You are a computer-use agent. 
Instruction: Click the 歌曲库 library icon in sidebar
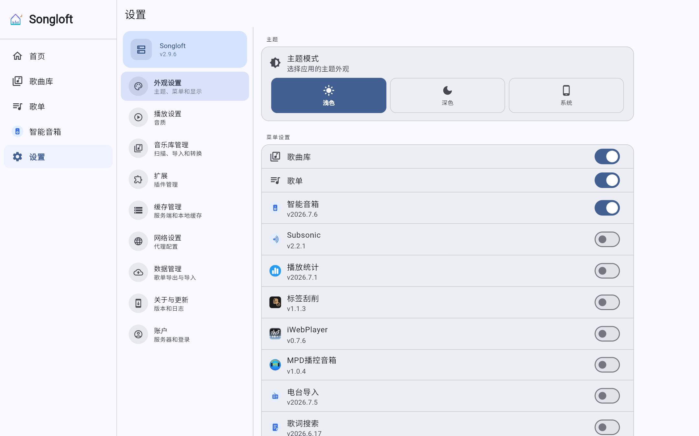(x=17, y=81)
